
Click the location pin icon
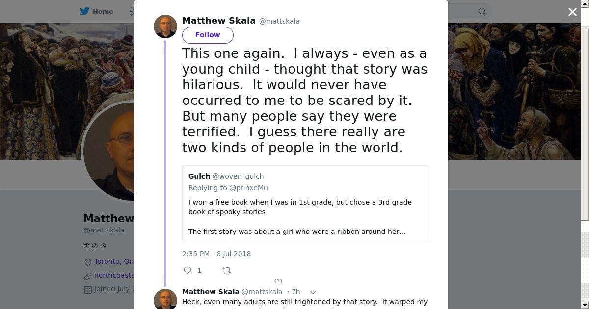(88, 262)
